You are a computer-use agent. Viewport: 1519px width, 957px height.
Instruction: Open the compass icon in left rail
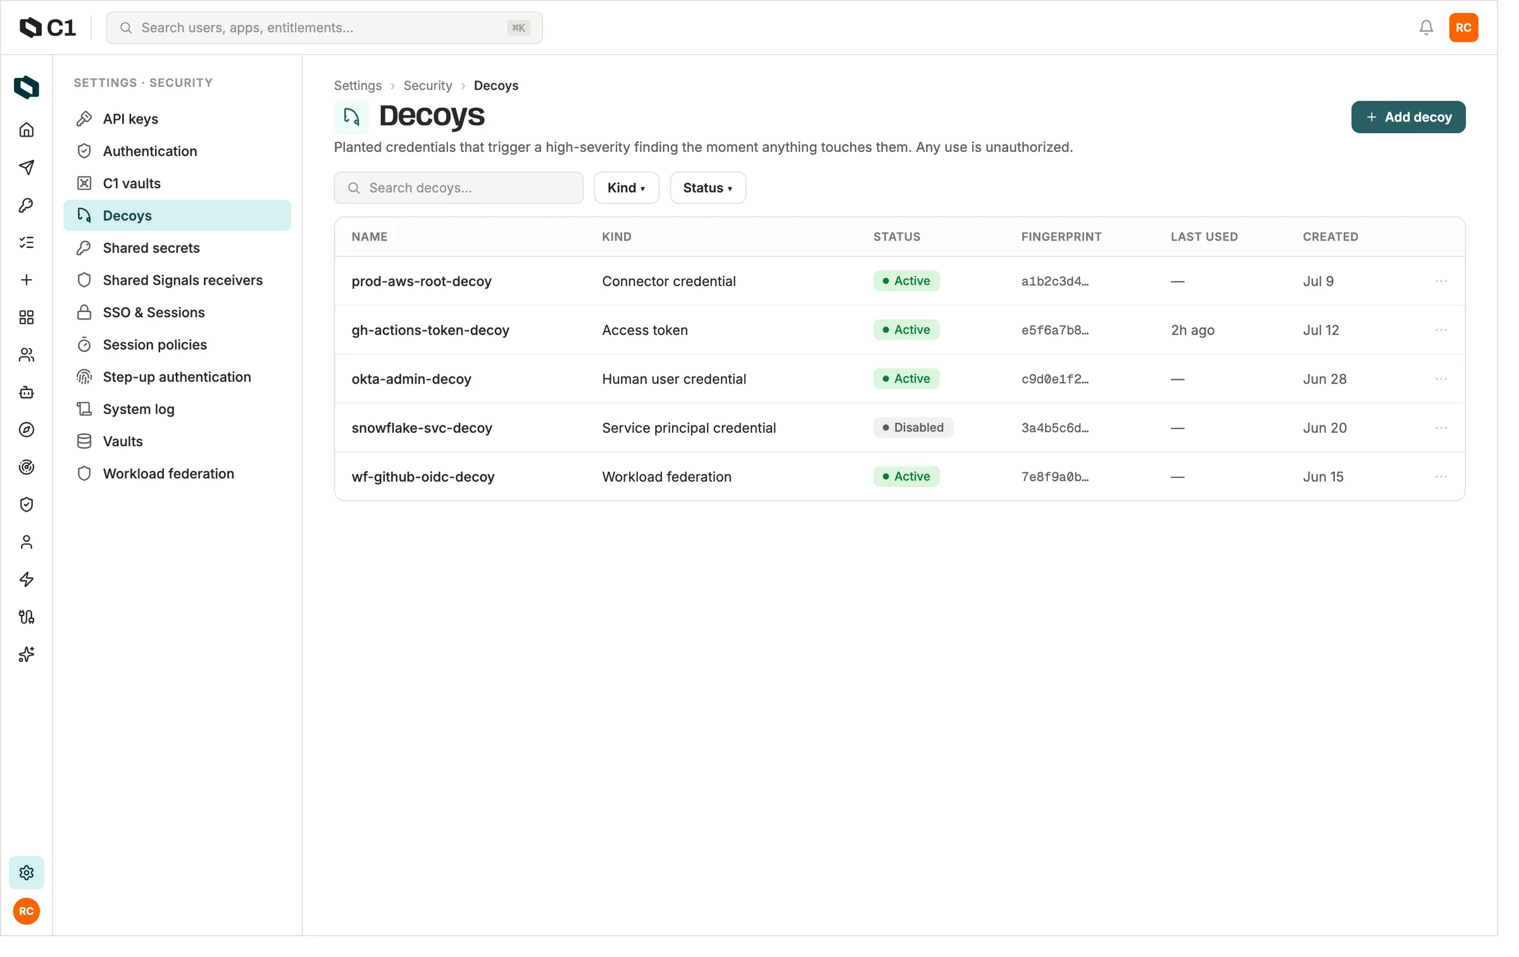tap(26, 430)
